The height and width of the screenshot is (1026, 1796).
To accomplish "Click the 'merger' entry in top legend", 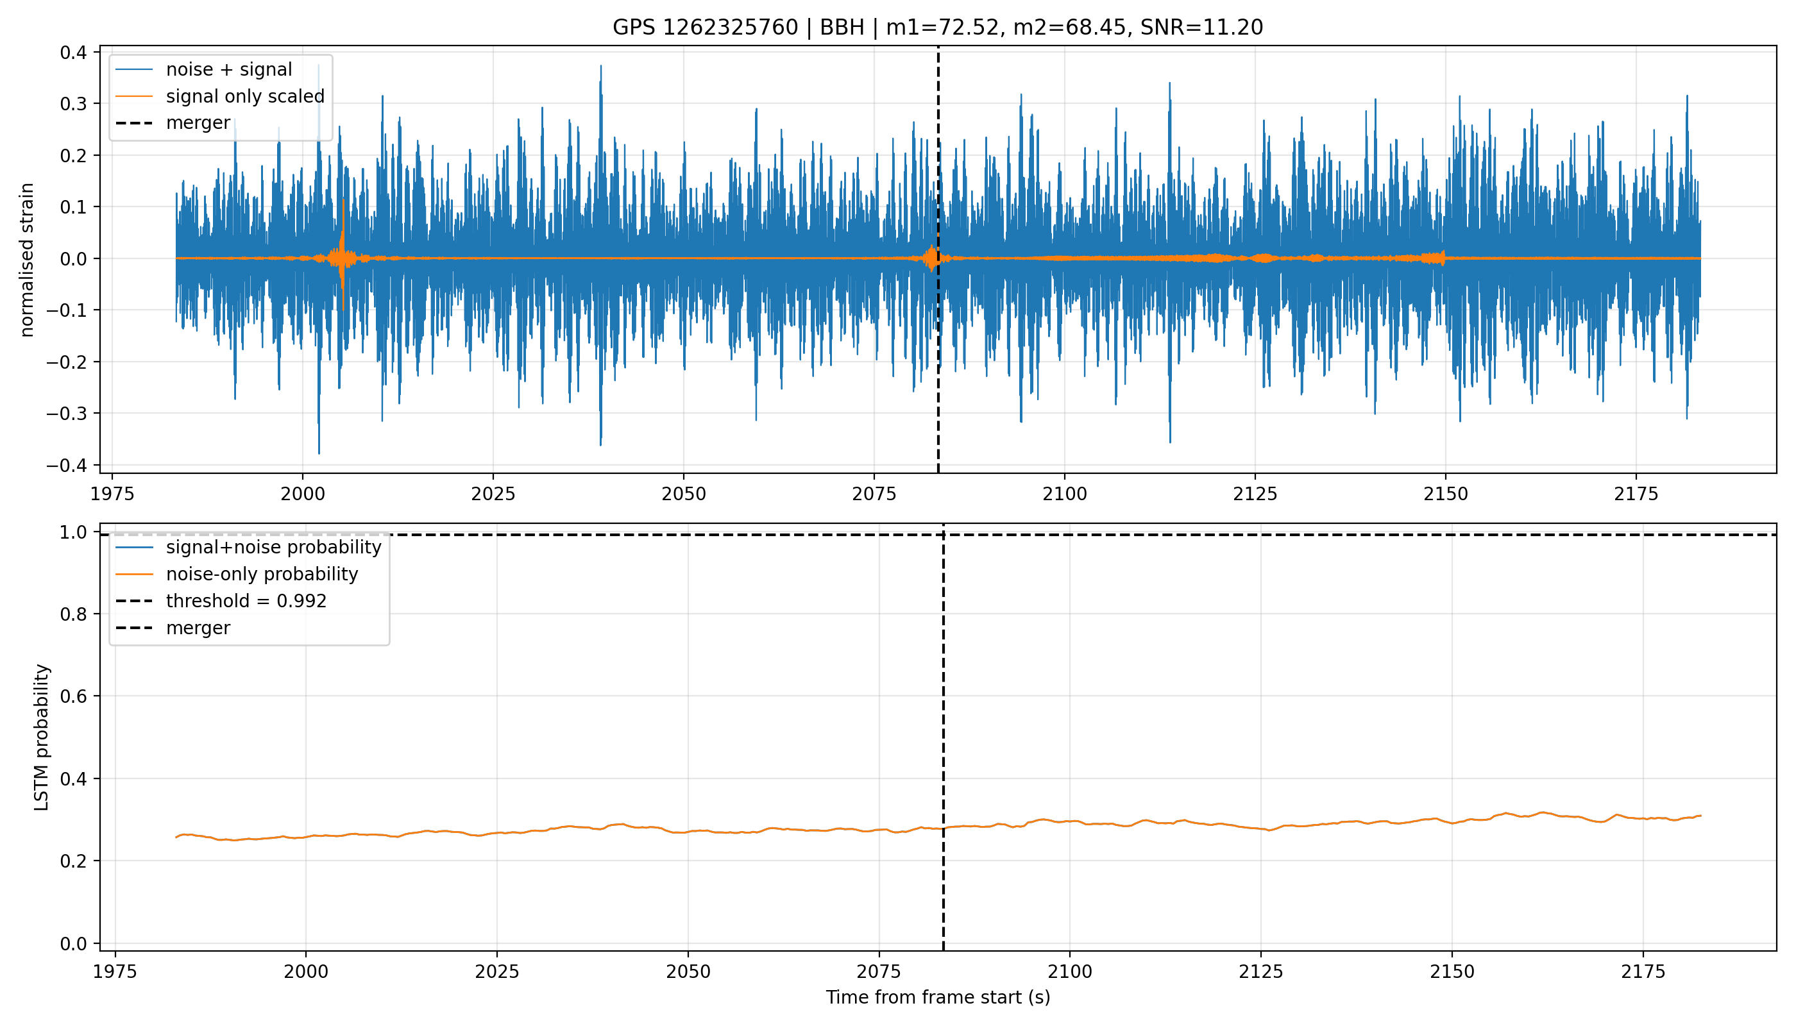I will click(198, 122).
